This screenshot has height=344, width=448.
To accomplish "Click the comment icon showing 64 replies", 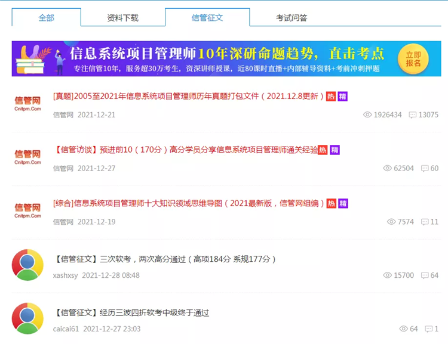I will (x=425, y=275).
